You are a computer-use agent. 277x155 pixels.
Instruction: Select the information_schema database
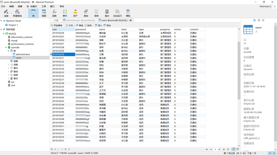(21, 37)
